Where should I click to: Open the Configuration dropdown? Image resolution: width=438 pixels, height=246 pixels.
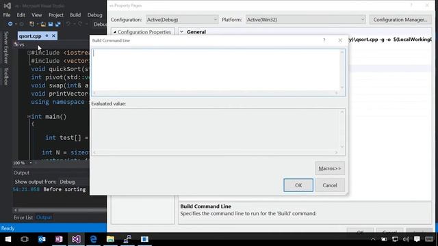(x=182, y=20)
